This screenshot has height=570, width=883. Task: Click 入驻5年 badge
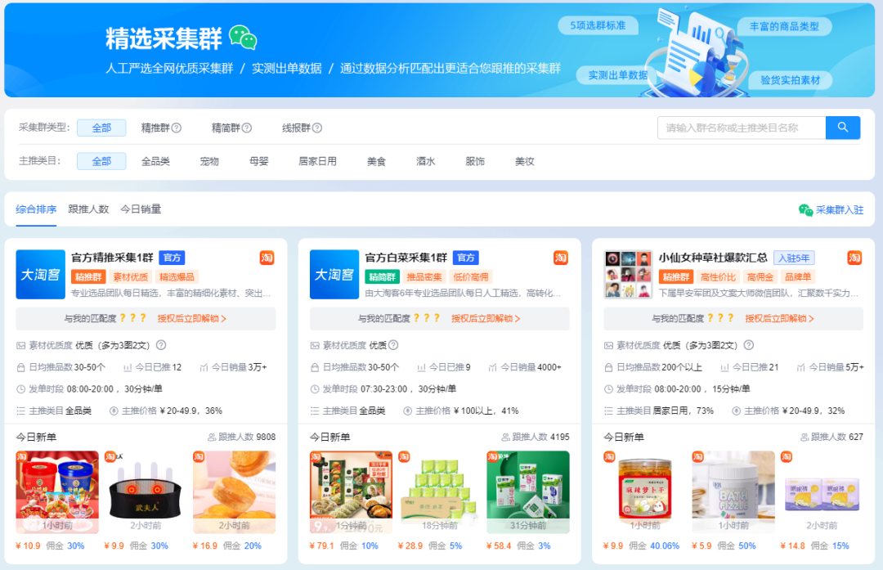794,258
